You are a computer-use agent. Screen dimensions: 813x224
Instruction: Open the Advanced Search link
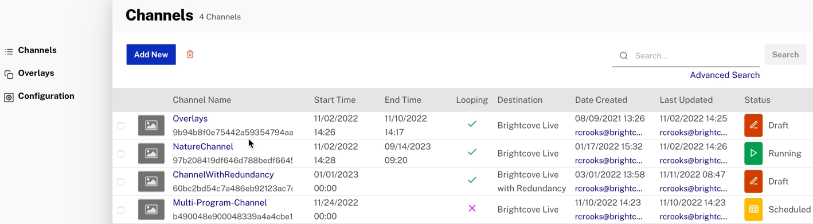click(725, 75)
